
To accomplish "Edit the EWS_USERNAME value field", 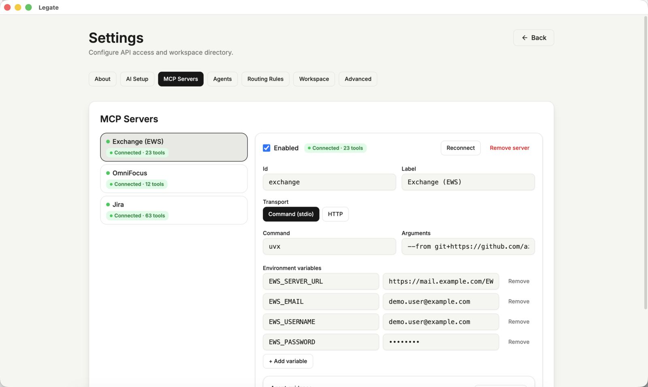I will coord(441,322).
